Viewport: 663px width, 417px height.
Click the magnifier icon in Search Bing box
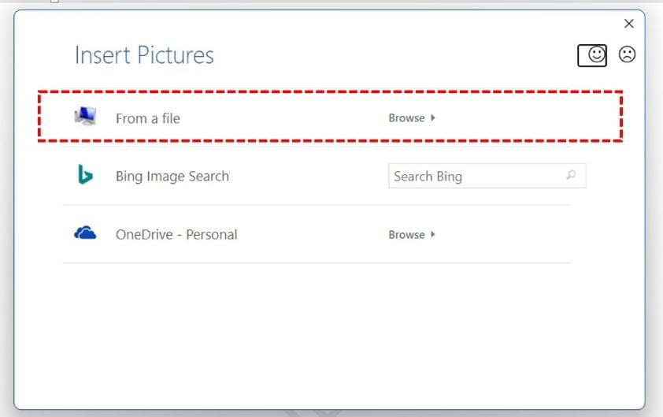pyautogui.click(x=571, y=176)
